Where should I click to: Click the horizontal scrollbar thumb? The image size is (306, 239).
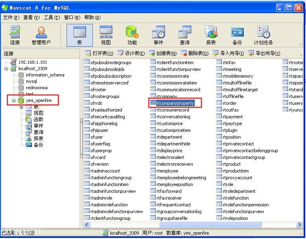coord(210,225)
